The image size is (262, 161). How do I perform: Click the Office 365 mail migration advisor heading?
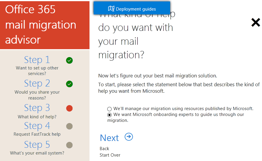(x=40, y=25)
